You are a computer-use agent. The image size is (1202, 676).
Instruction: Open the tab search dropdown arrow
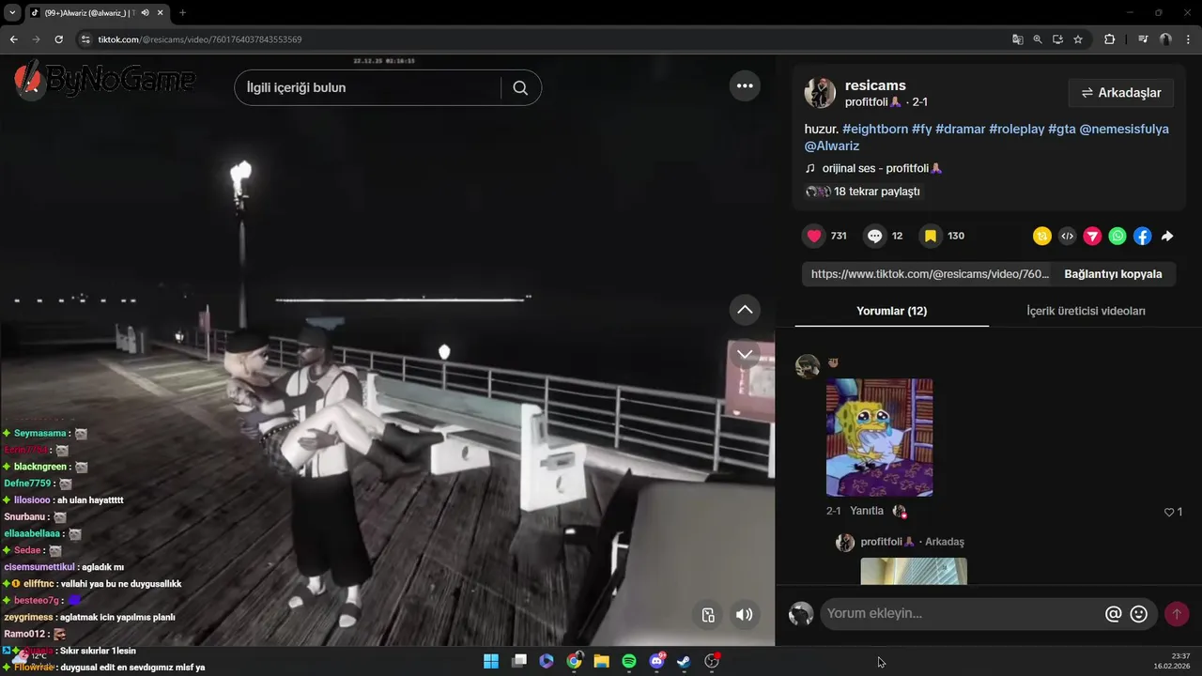tap(12, 13)
